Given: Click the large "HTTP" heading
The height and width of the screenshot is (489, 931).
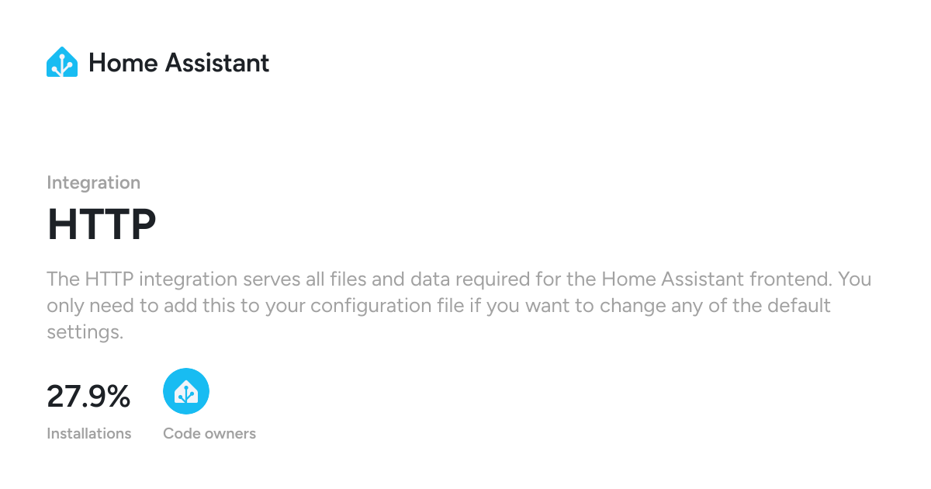Looking at the screenshot, I should click(102, 224).
